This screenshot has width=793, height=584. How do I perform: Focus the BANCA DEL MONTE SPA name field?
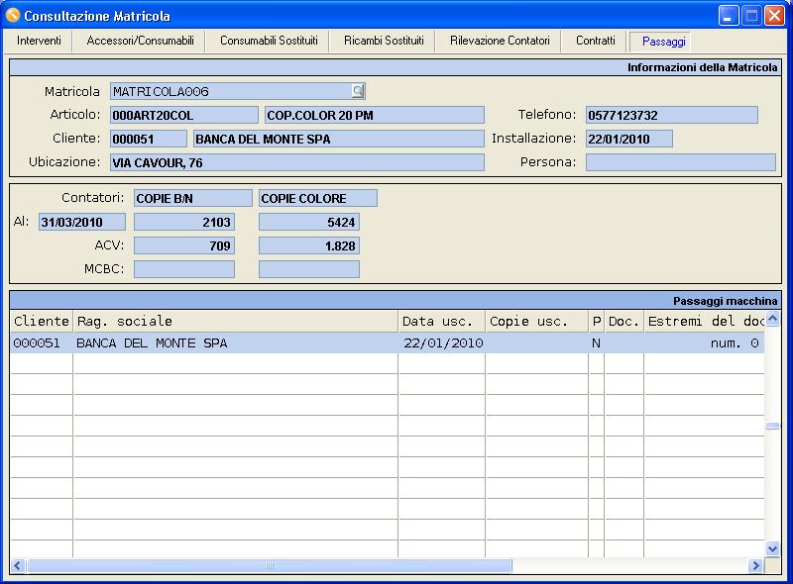click(338, 139)
